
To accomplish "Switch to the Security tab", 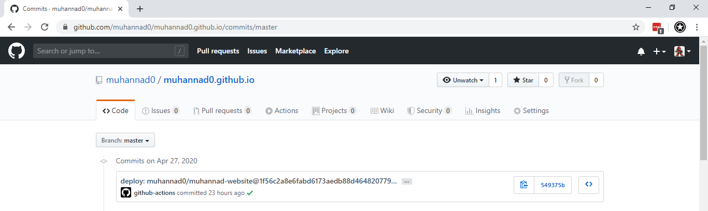I will pyautogui.click(x=429, y=110).
